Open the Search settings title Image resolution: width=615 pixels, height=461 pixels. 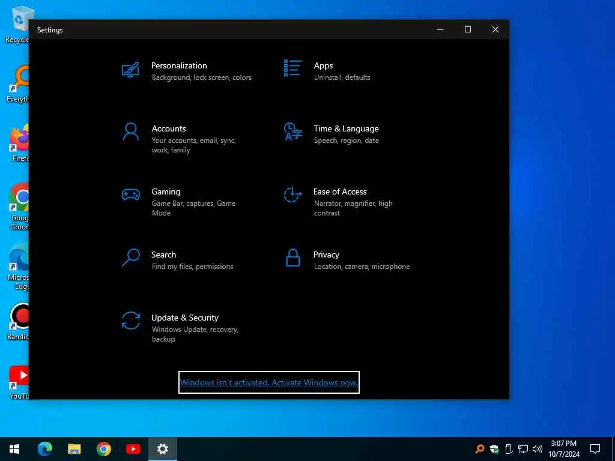pyautogui.click(x=163, y=255)
